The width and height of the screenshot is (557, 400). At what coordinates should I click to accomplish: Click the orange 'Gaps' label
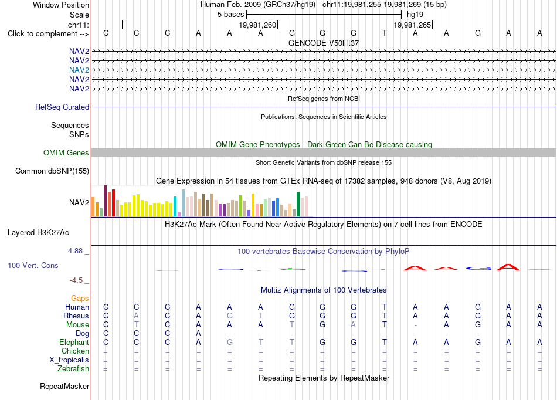pyautogui.click(x=80, y=299)
